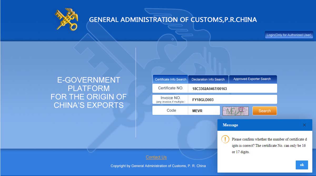Close the Message dialog with X

point(304,125)
